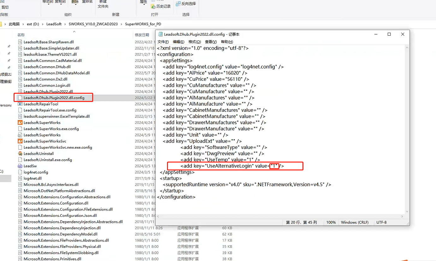Select Leadsoft.Common.CadMaterial.dll file
Image resolution: width=436 pixels, height=261 pixels.
coord(53,61)
